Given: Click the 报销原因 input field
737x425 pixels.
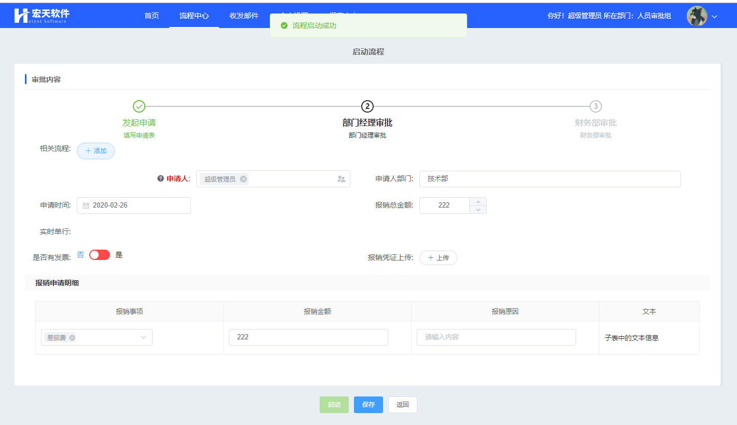Looking at the screenshot, I should [496, 337].
